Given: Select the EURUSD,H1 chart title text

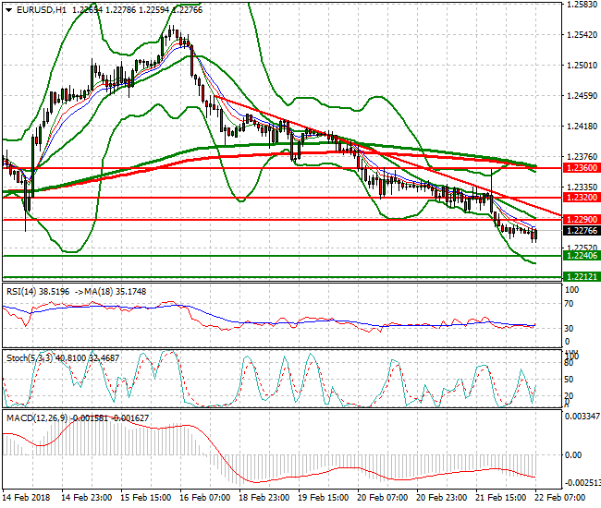Looking at the screenshot, I should click(42, 10).
